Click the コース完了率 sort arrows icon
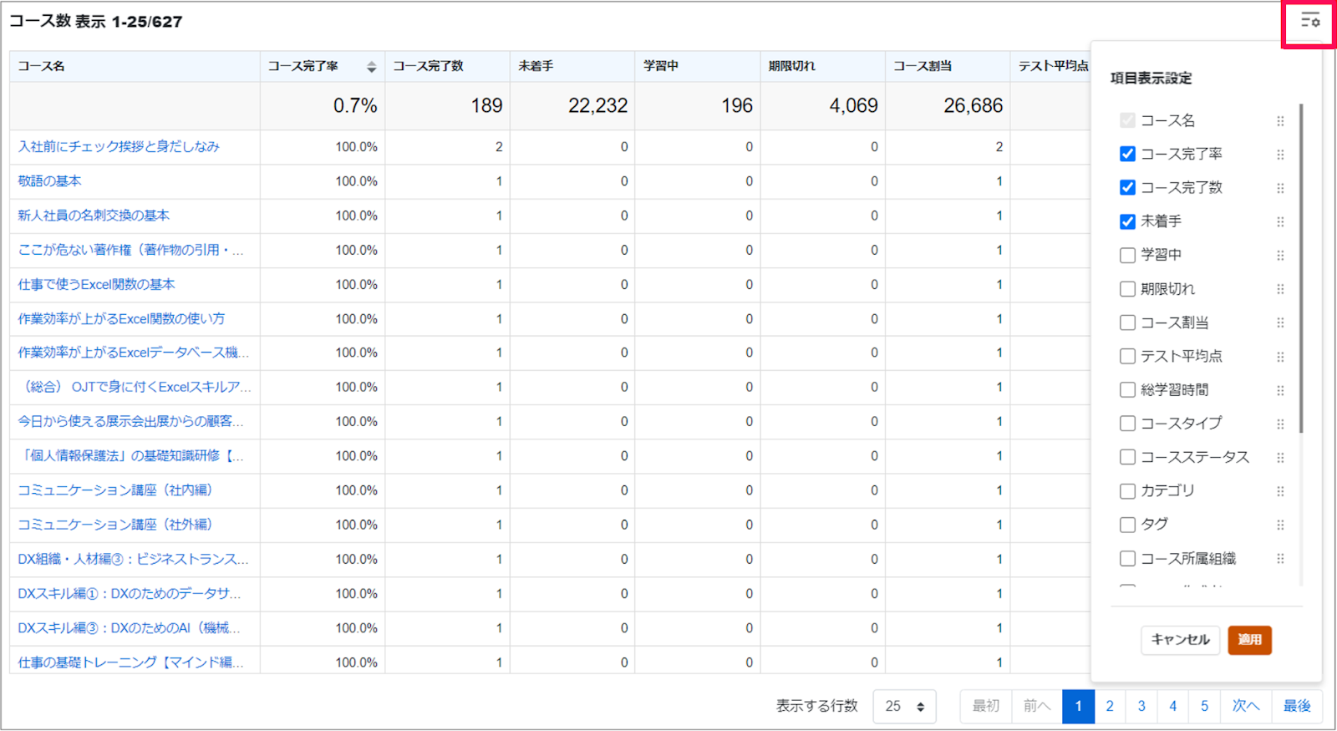Viewport: 1337px width, 731px height. click(371, 67)
